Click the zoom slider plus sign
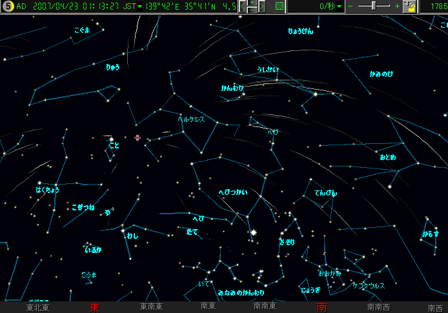This screenshot has width=448, height=313. pyautogui.click(x=398, y=6)
